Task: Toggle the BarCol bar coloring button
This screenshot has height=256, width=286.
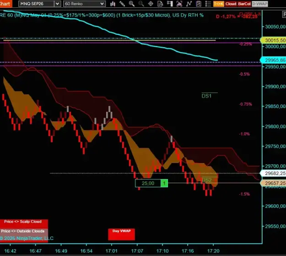Action: (244, 4)
